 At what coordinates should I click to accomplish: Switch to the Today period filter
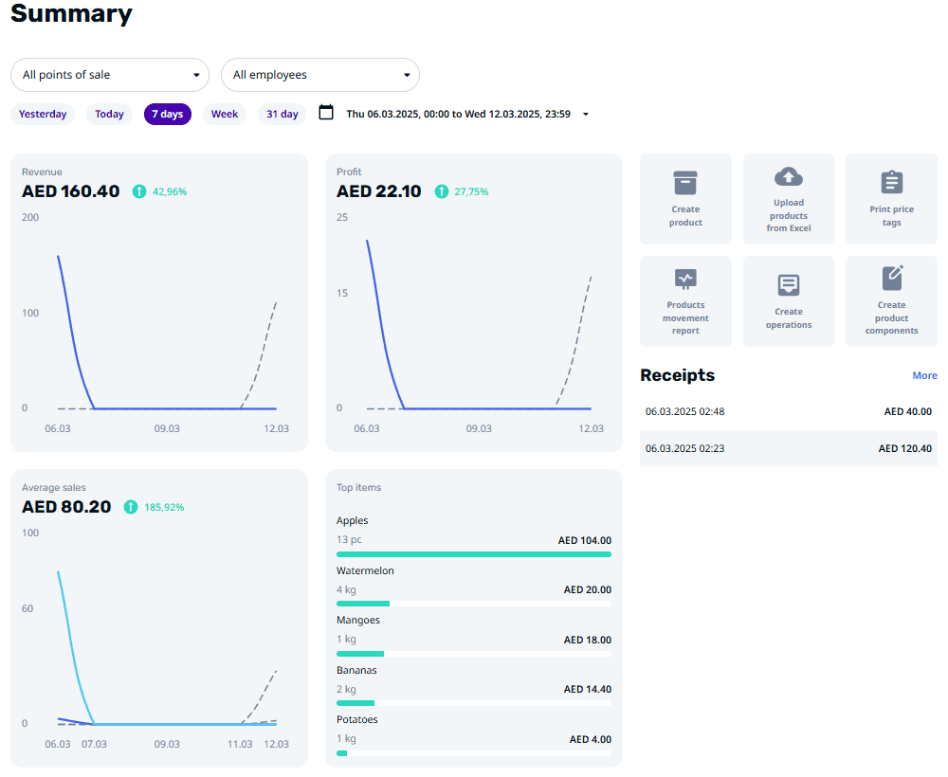tap(109, 115)
